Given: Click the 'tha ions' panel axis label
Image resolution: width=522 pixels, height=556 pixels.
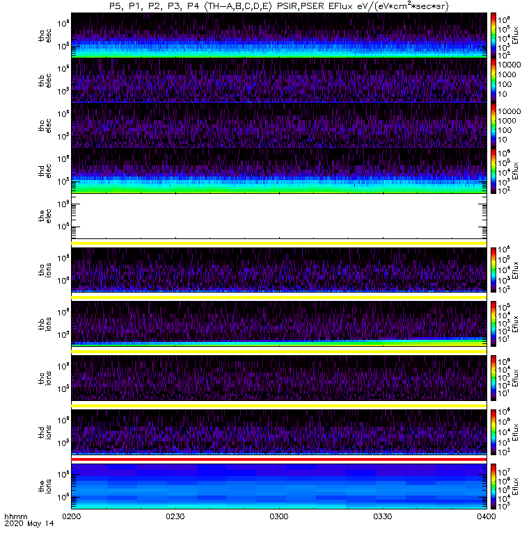Looking at the screenshot, I should 45,270.
